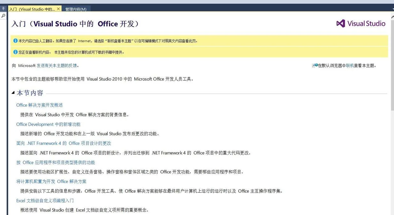This screenshot has width=394, height=215.
Task: Click the Visual Studio logo
Action: pyautogui.click(x=361, y=24)
